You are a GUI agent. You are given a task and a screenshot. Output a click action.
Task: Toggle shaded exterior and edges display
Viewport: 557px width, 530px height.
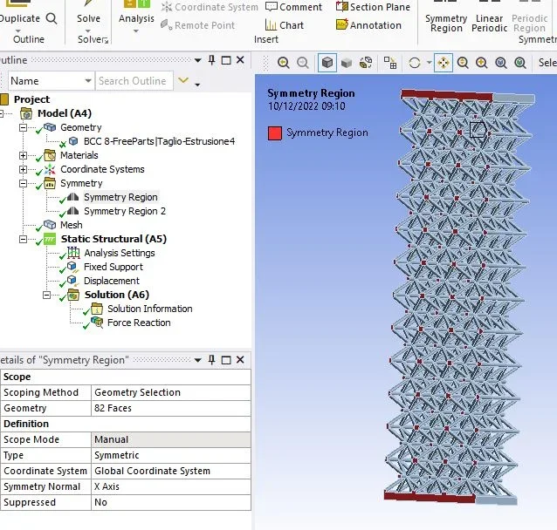tap(327, 63)
